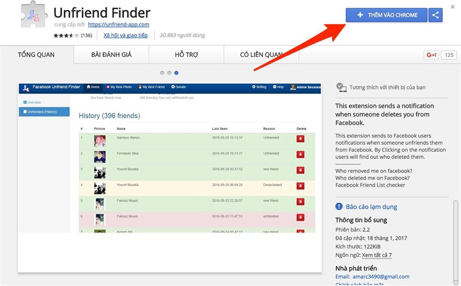This screenshot has height=286, width=461.
Task: Click the Unfriend Finder title
Action: pos(102,13)
